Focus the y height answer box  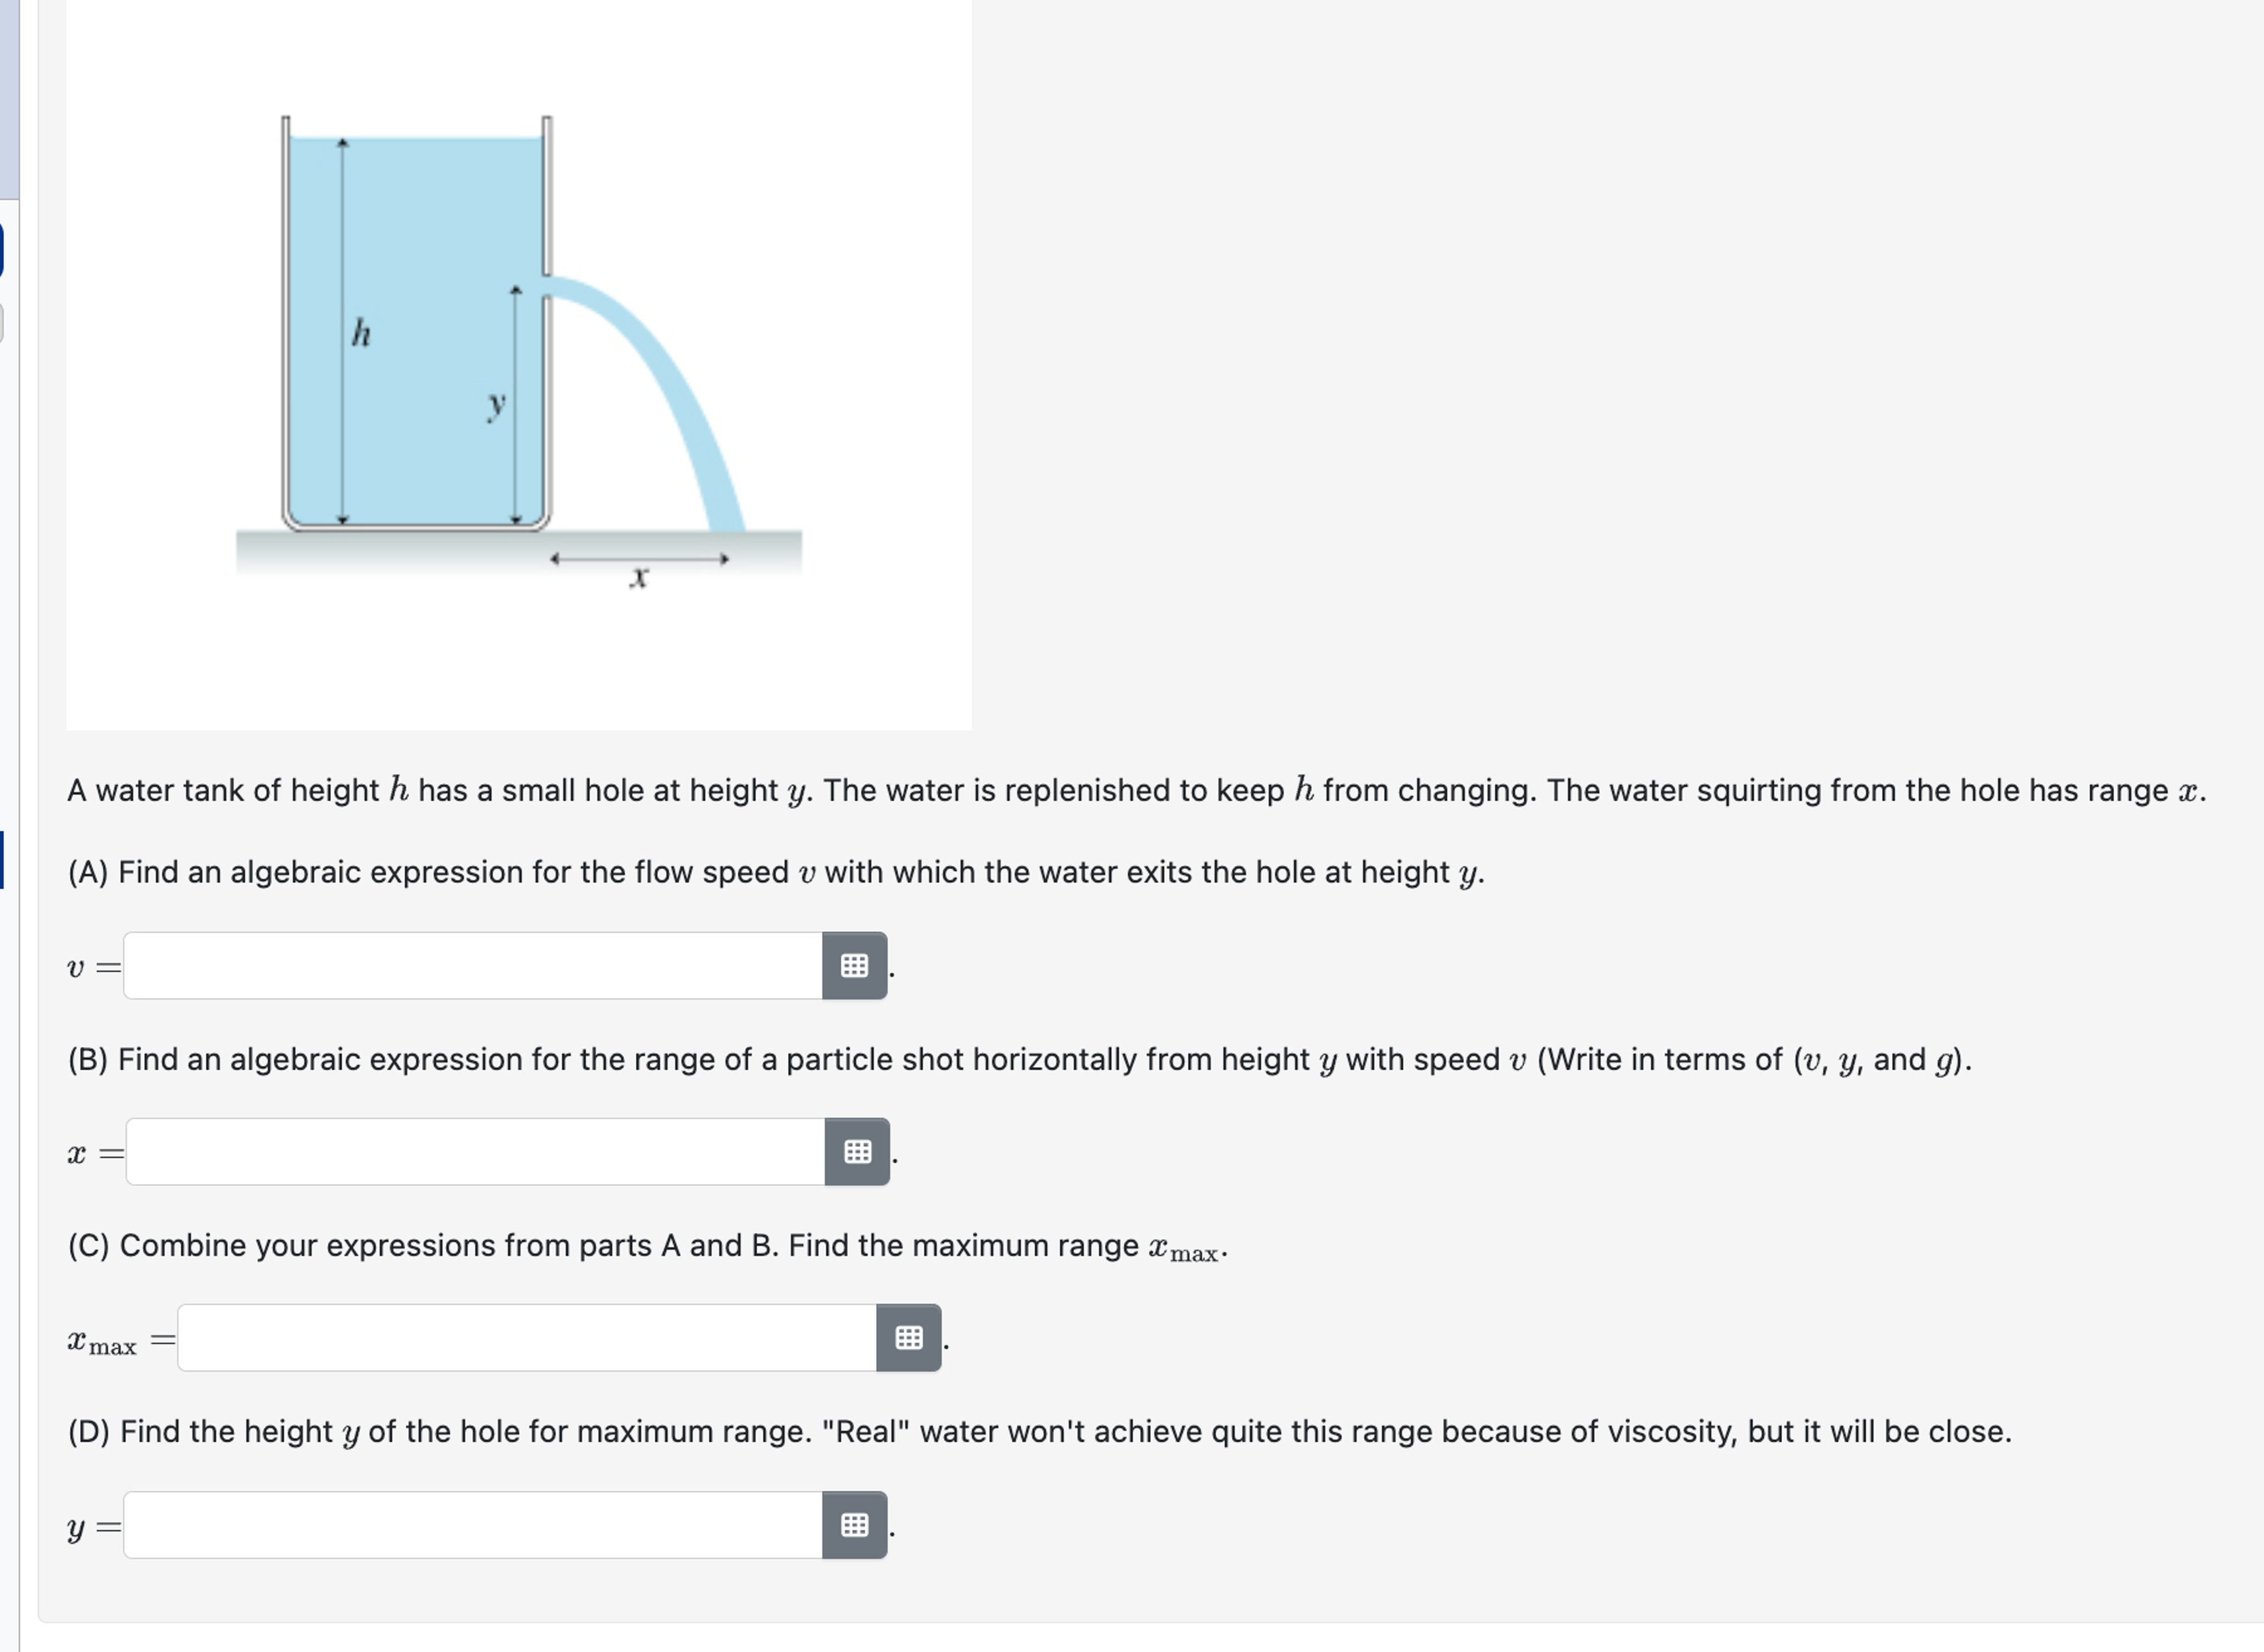click(x=473, y=1524)
